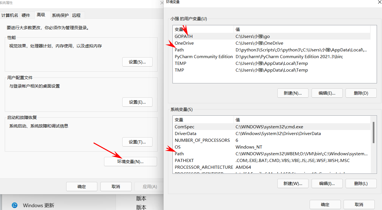382x210 pixels.
Task: Edit user variable via 编辑(E)...
Action: [327, 93]
